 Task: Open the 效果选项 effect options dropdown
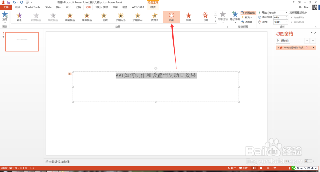coord(223,17)
